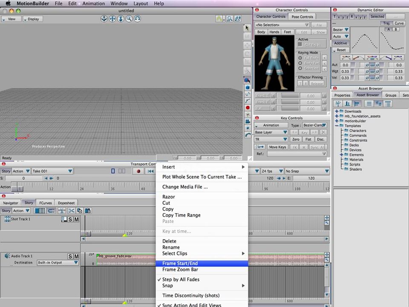The height and width of the screenshot is (307, 409).
Task: Click the speaker icon of Audio Track 1
Action: point(7,256)
